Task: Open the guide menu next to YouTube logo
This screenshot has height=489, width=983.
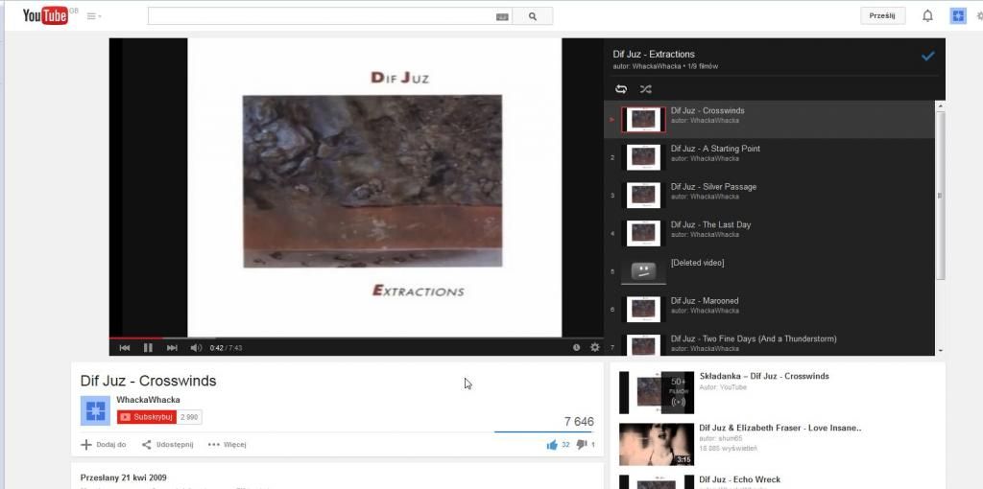Action: click(94, 16)
